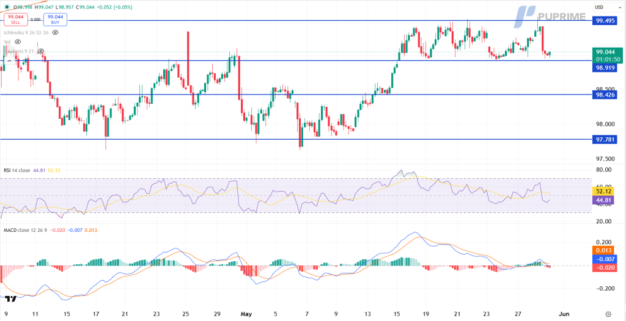
Task: Select the 98.919 horizontal line price label
Action: pos(605,68)
